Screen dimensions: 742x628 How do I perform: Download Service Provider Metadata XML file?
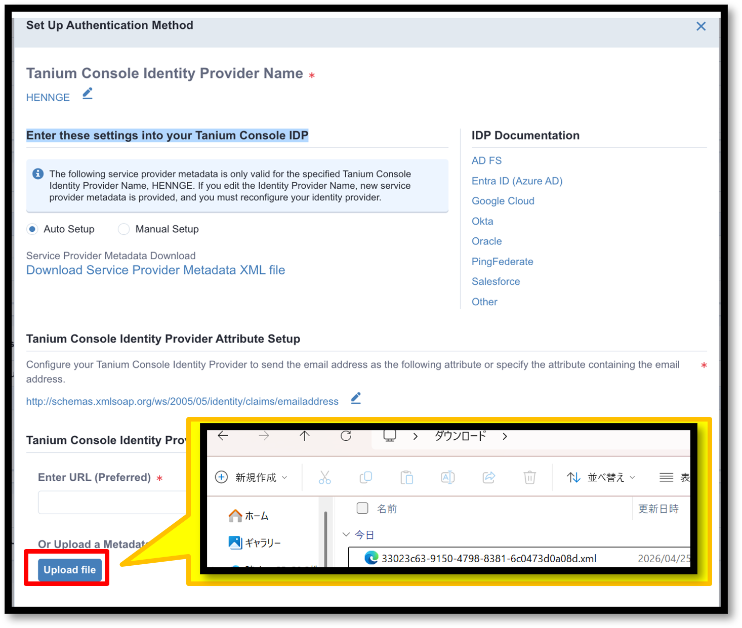click(155, 270)
